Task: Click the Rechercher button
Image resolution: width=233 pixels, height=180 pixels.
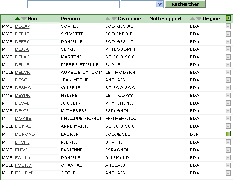Action: [x=185, y=4]
